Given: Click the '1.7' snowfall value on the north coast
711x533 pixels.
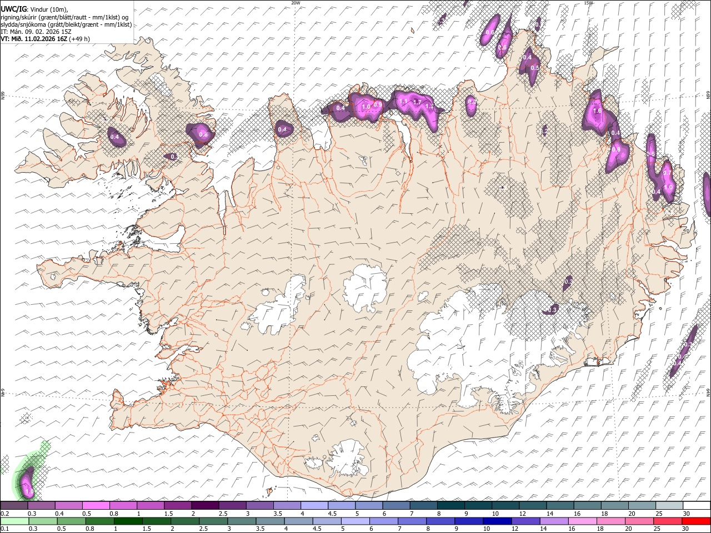Looking at the screenshot, I should coord(417,102).
